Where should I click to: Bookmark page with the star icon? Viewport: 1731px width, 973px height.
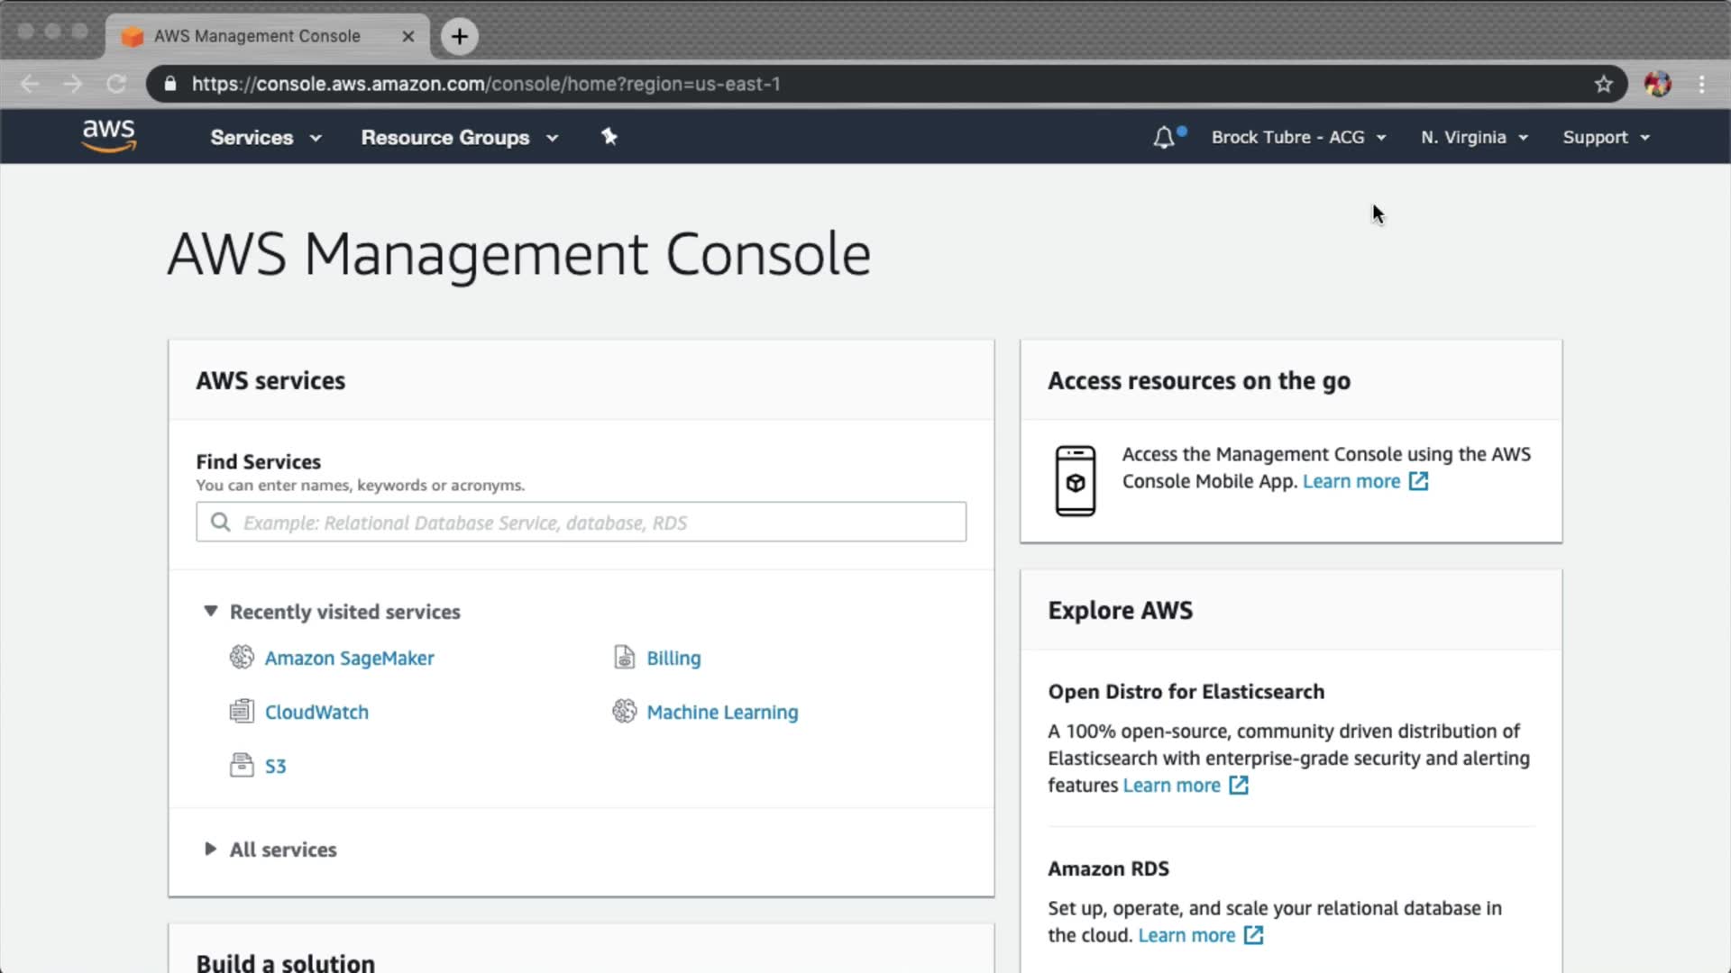(1603, 84)
